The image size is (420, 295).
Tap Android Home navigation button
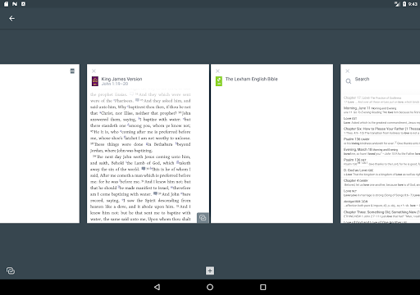(x=210, y=287)
